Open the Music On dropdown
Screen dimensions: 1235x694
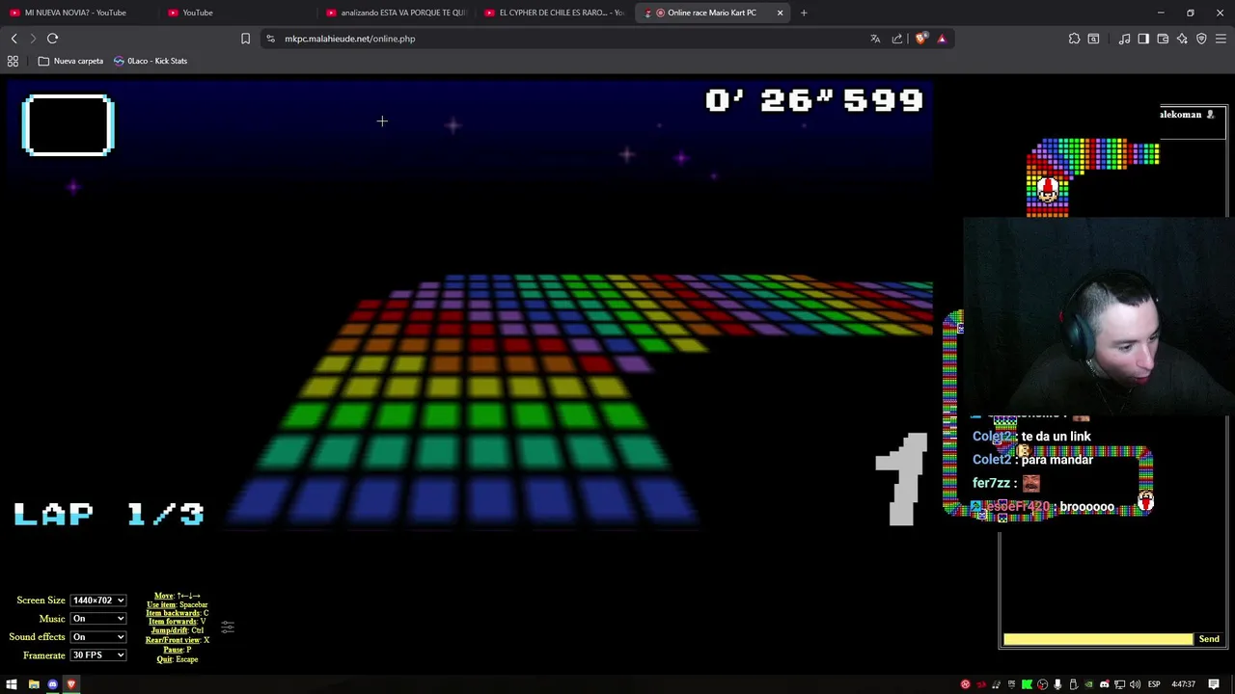(x=98, y=619)
